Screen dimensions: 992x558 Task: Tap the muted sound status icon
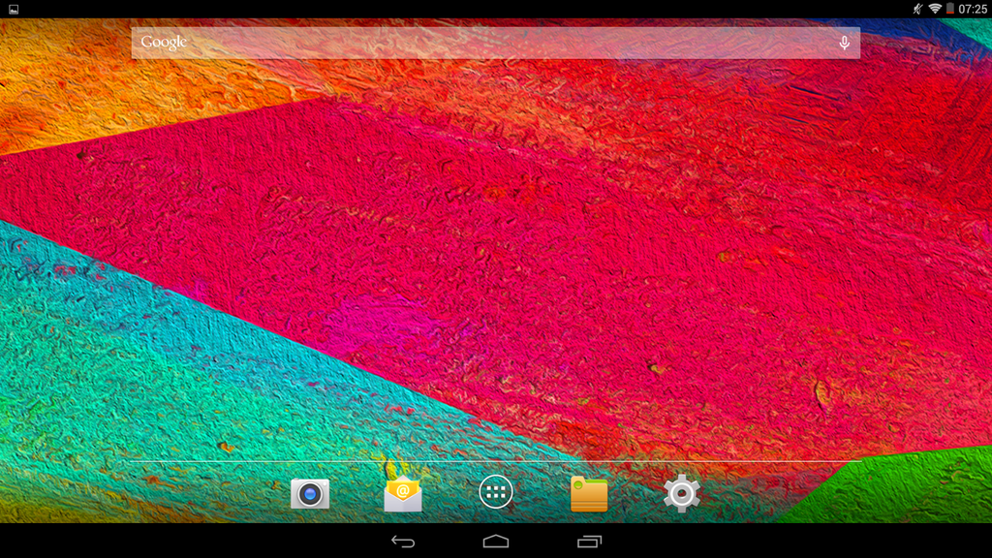[917, 9]
